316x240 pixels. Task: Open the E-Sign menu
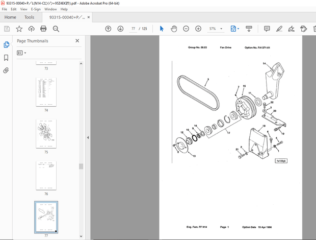[x=36, y=9]
